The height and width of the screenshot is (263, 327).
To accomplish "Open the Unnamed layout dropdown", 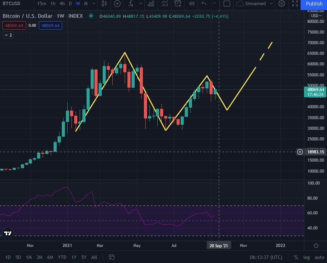I will pyautogui.click(x=271, y=4).
